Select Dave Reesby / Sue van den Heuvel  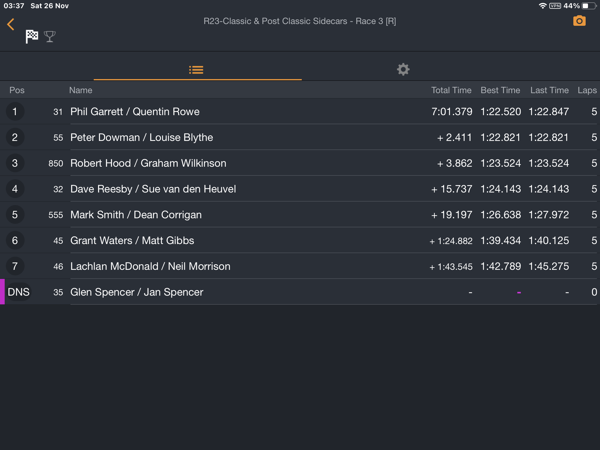click(x=300, y=189)
